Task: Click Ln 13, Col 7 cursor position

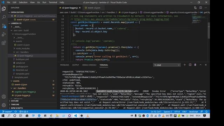Action: tap(156, 112)
